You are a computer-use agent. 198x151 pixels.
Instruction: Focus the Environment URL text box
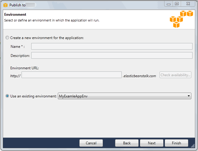pos(71,75)
